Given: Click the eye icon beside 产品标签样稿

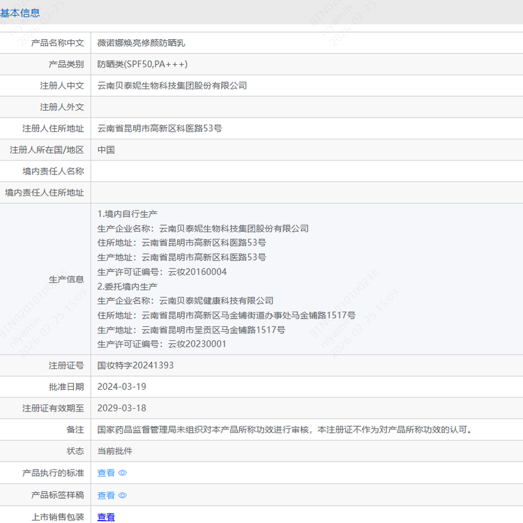Looking at the screenshot, I should click(x=123, y=495).
